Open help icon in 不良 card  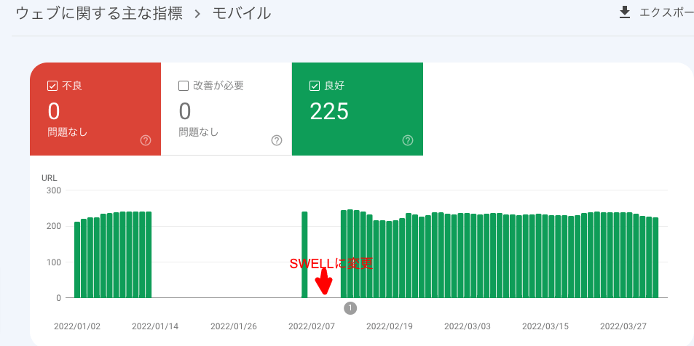click(x=146, y=140)
